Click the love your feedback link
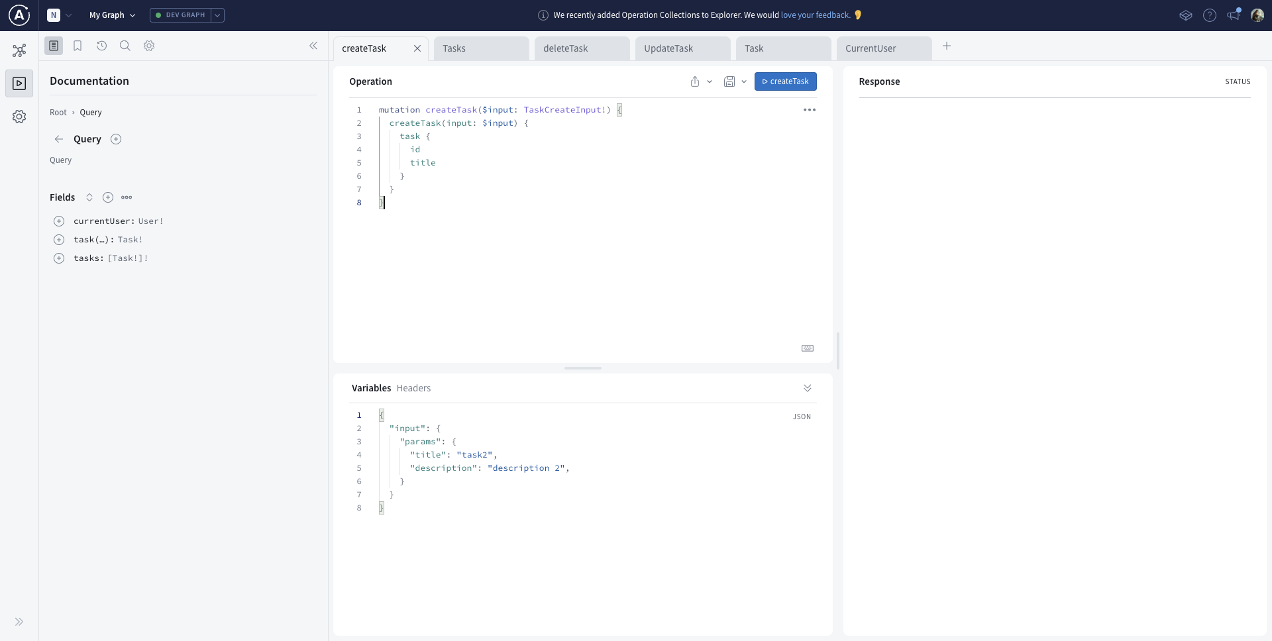The image size is (1272, 641). 816,15
